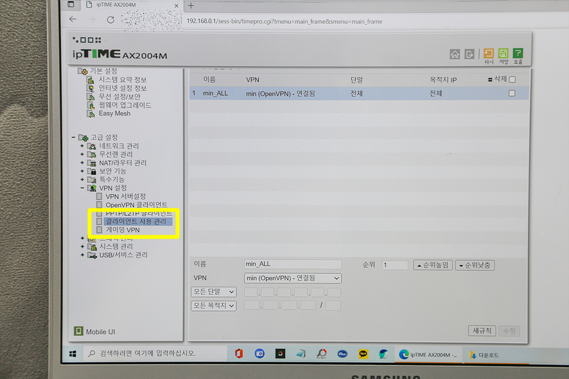Collapse the VPN 설정 node
Image resolution: width=569 pixels, height=379 pixels.
point(82,188)
